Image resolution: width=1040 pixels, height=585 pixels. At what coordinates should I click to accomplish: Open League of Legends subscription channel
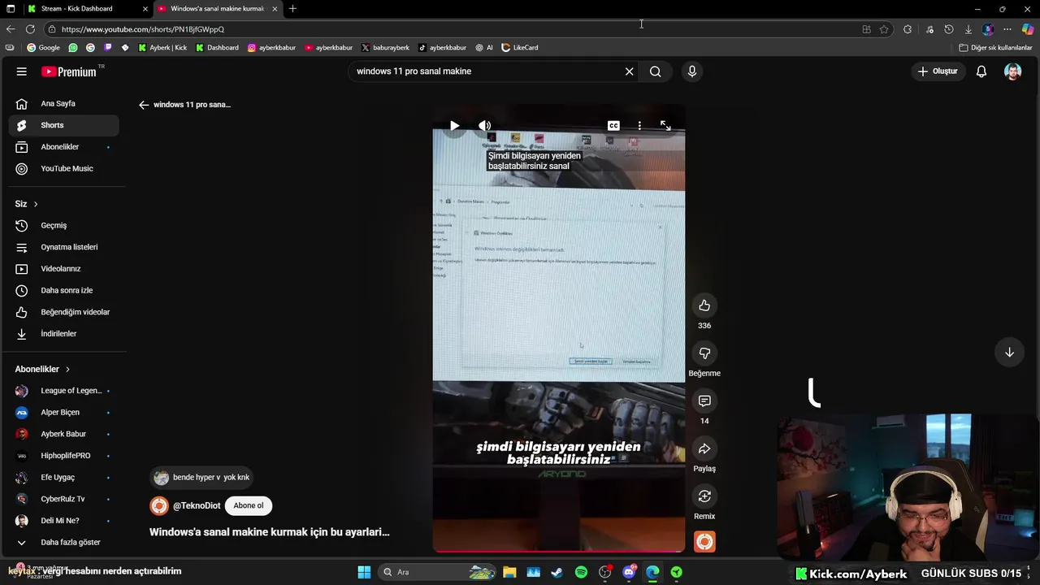point(63,391)
